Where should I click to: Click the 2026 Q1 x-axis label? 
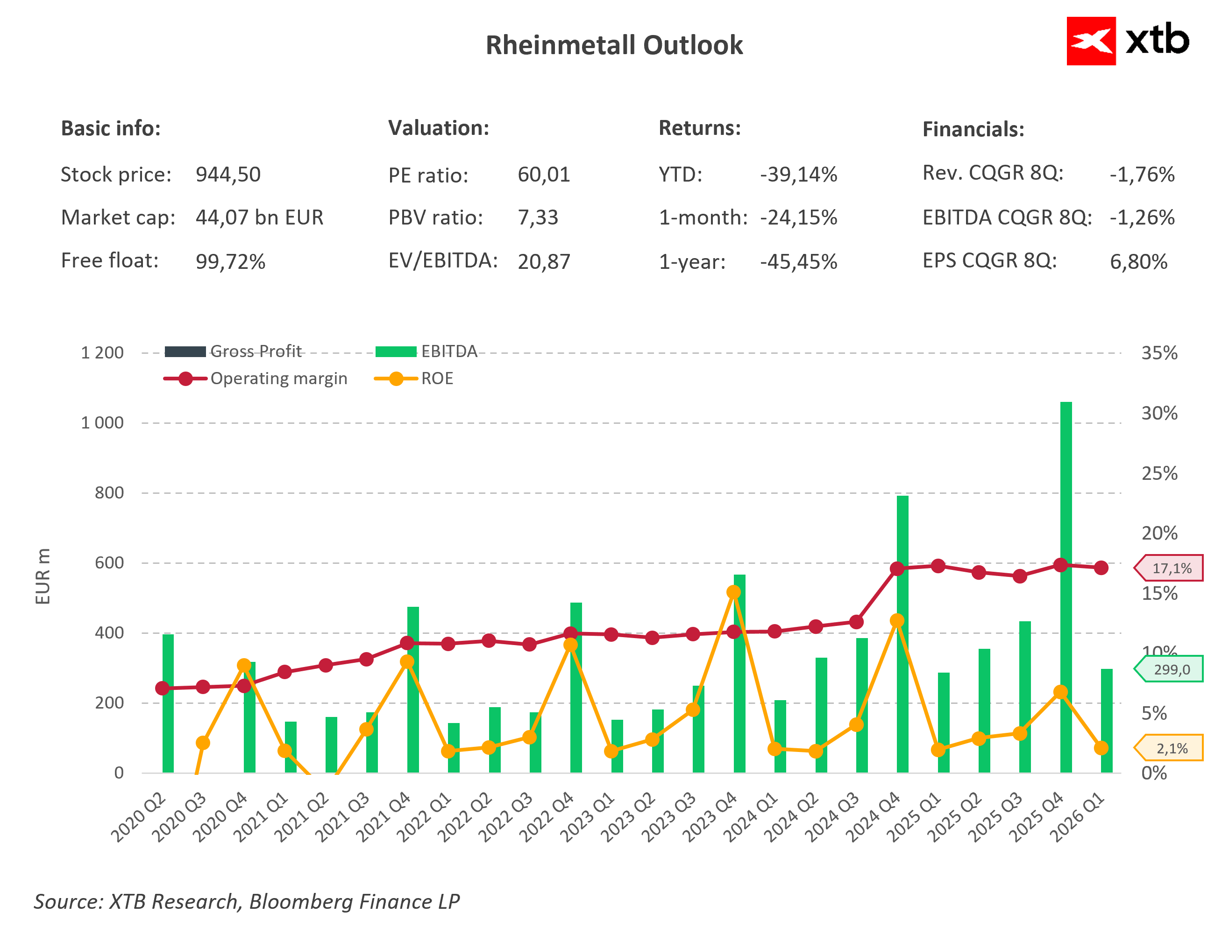tap(1077, 817)
